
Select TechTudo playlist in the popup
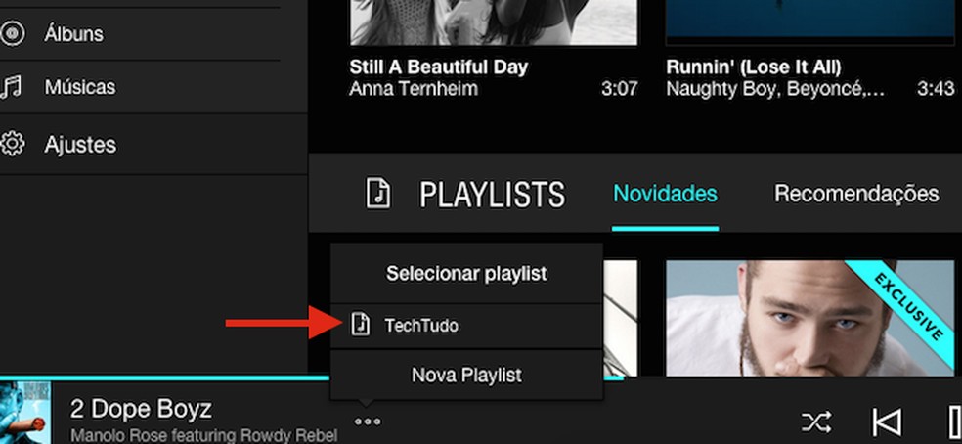coord(466,326)
